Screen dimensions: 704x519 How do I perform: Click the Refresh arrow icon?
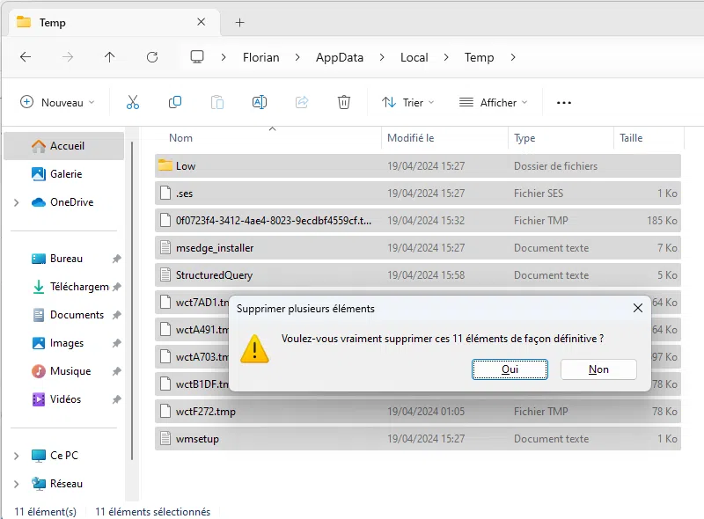(152, 57)
